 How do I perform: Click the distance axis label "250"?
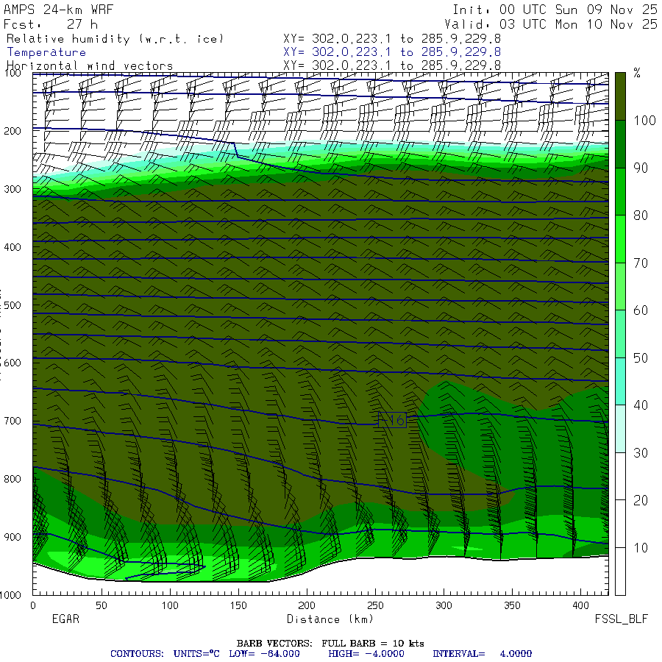point(375,605)
